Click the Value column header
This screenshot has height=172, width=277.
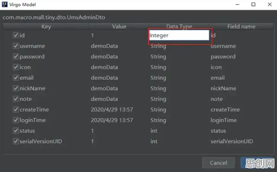(119, 26)
